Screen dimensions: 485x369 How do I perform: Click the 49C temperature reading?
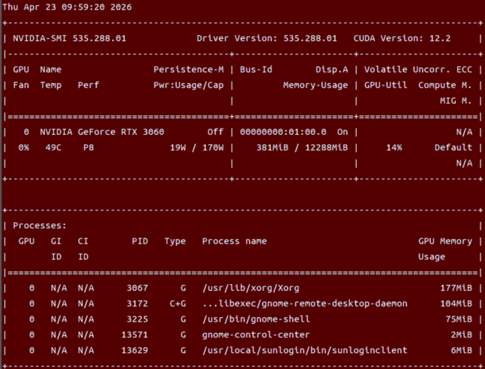53,148
